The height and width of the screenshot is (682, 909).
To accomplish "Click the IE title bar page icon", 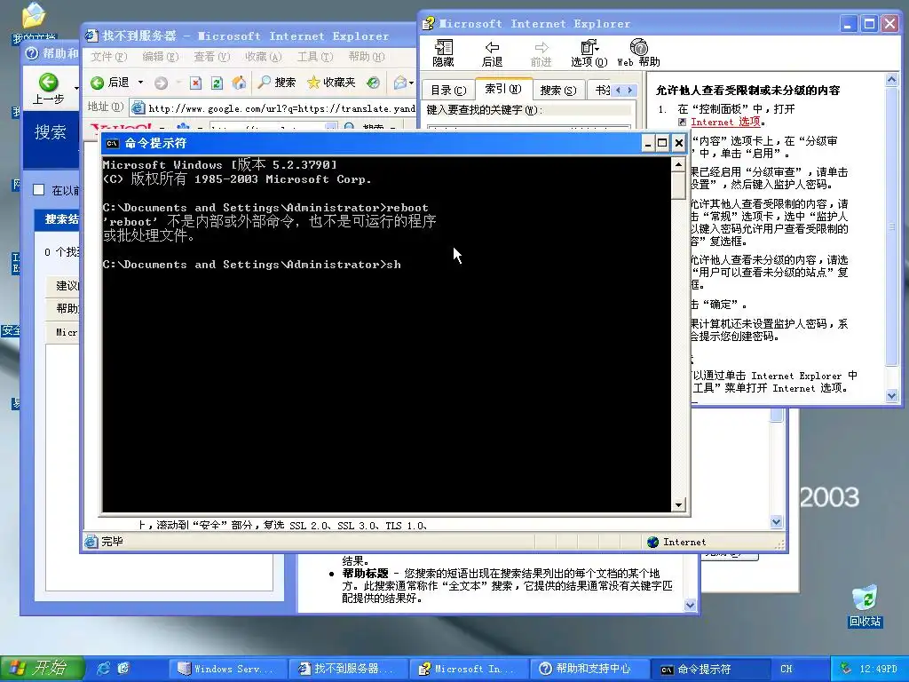I will [x=91, y=36].
